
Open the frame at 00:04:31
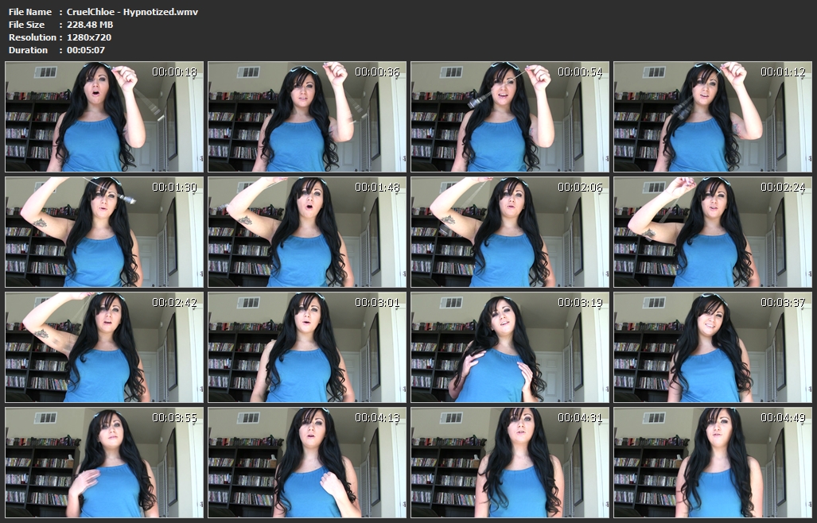[x=510, y=463]
